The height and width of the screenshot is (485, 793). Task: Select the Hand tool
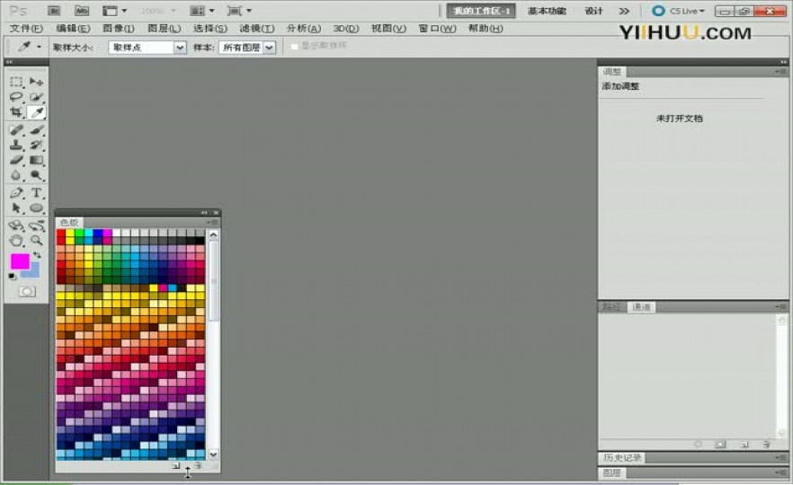tap(16, 241)
